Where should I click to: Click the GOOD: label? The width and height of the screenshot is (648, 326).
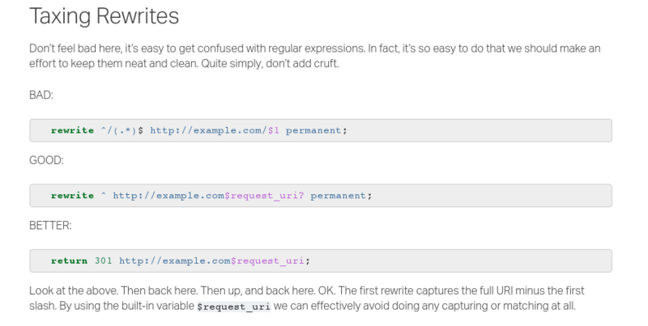pos(45,160)
